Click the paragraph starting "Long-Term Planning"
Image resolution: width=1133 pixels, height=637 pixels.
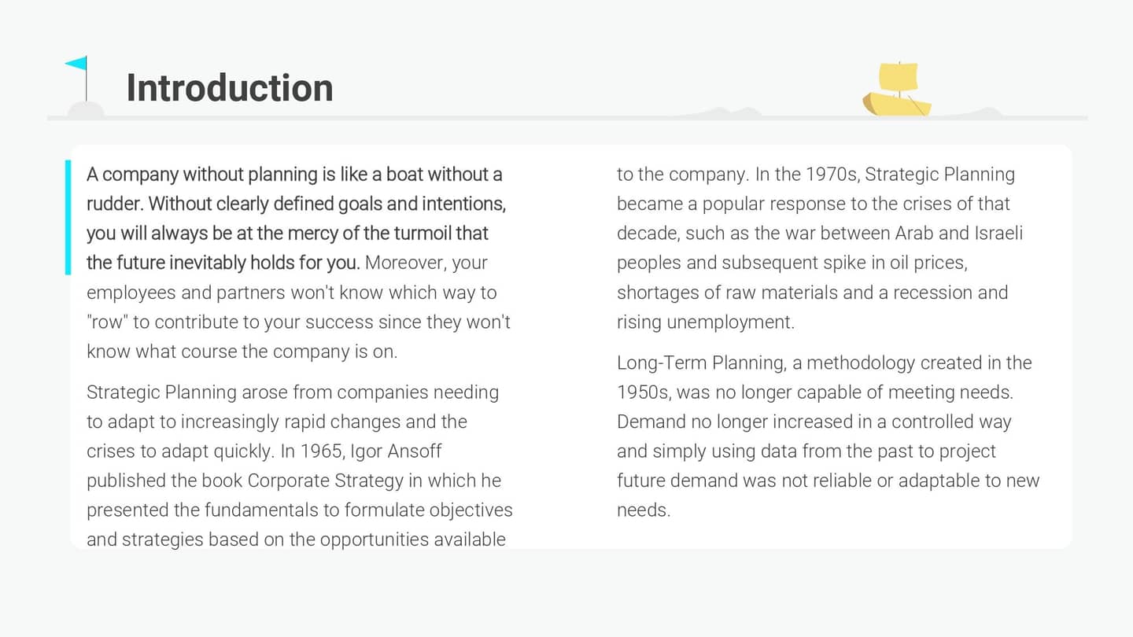click(x=828, y=436)
